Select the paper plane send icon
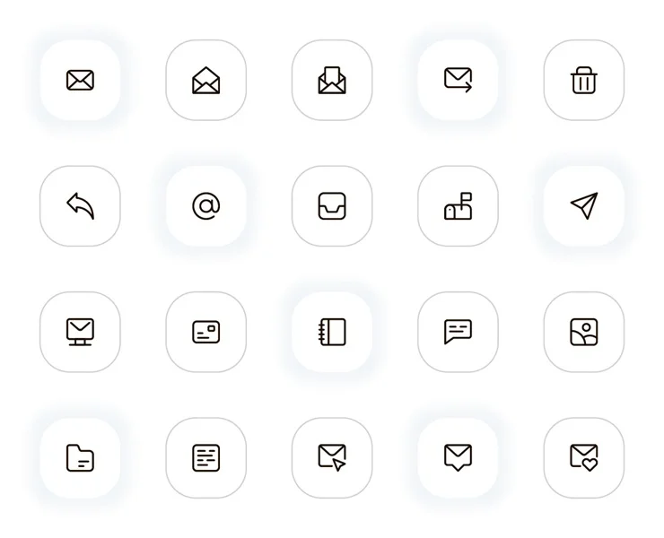The width and height of the screenshot is (664, 538). pyautogui.click(x=584, y=205)
